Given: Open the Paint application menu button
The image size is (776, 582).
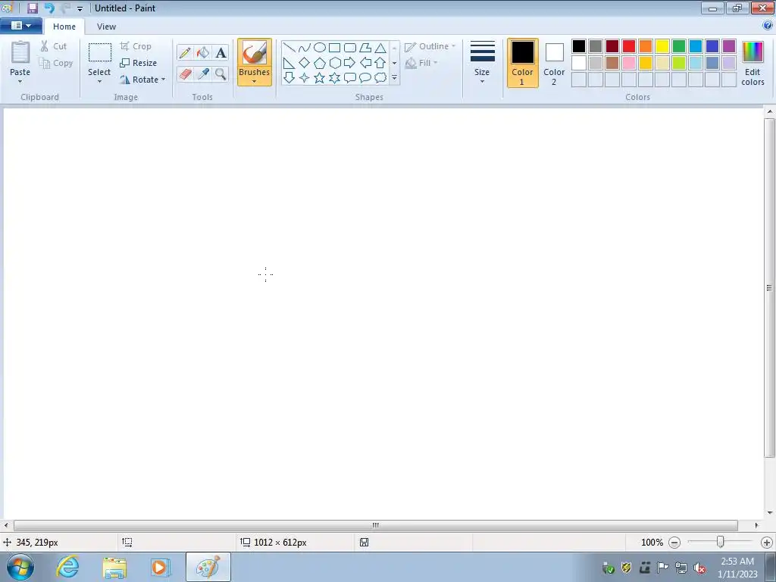Looking at the screenshot, I should click(x=20, y=26).
